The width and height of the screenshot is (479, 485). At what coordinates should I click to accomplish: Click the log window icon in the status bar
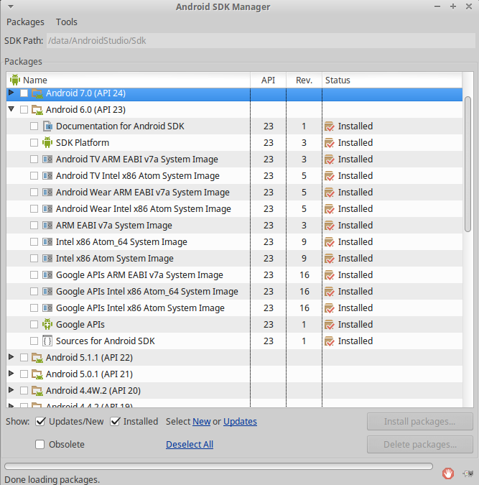coord(468,474)
